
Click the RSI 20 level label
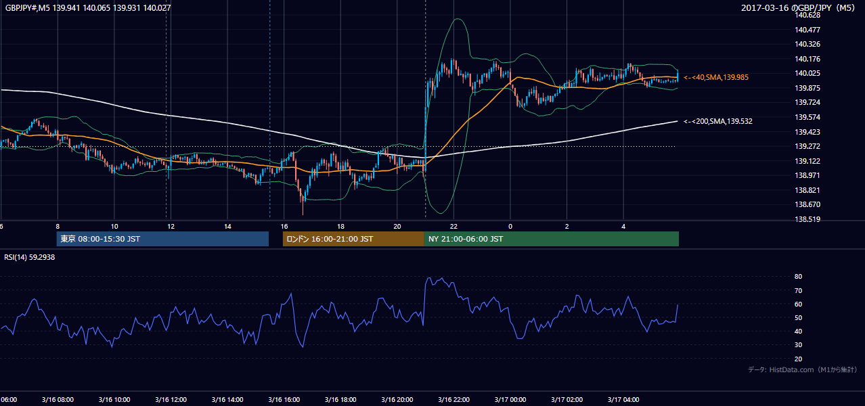[x=798, y=359]
